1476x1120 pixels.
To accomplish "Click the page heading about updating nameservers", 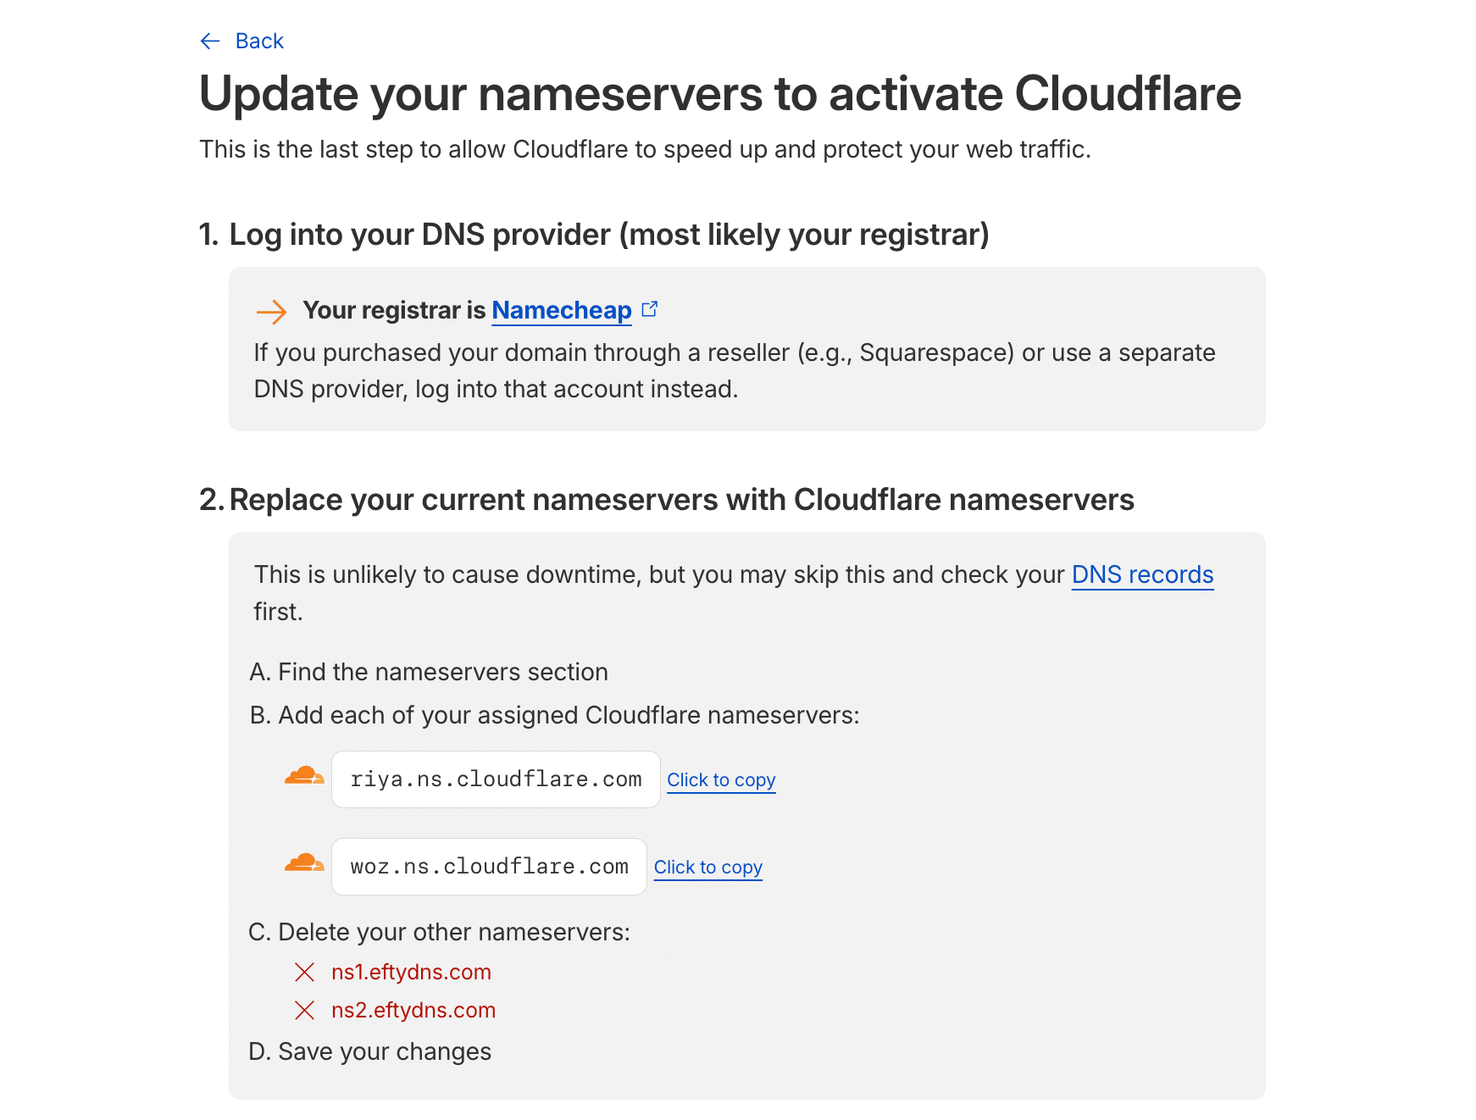I will coord(719,94).
